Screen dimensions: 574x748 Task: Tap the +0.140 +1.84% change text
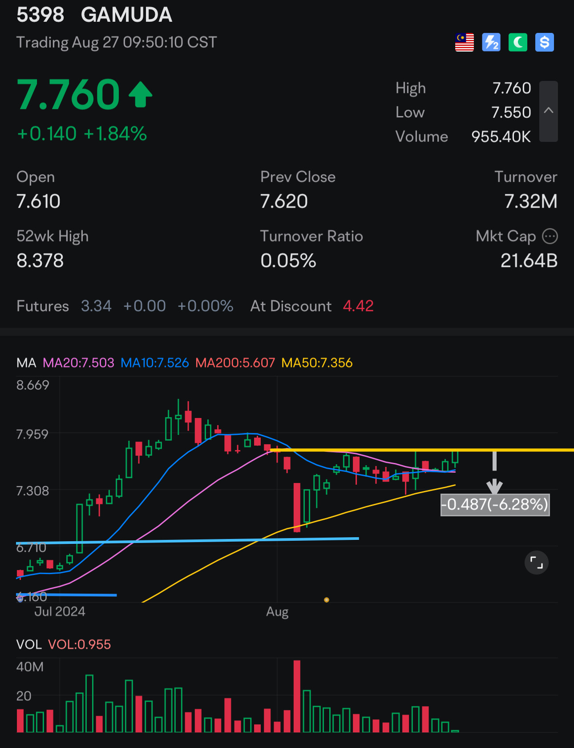(82, 133)
